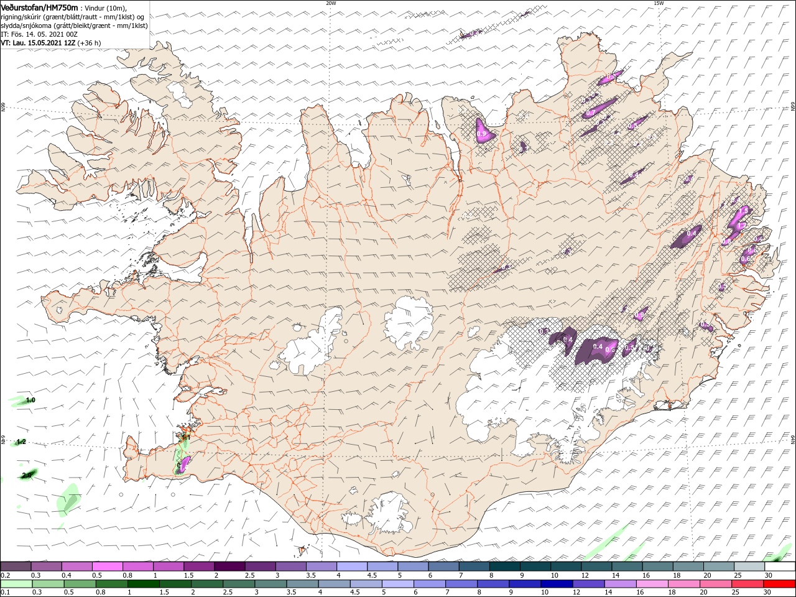Click the 'VT: Lau. 15.05.2021 12Z' valid time
The height and width of the screenshot is (597, 796).
pyautogui.click(x=39, y=43)
